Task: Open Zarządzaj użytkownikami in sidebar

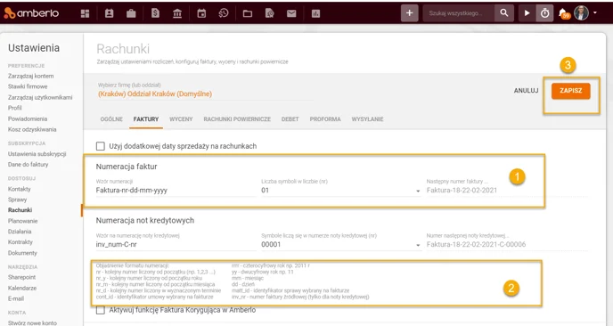Action: [40, 97]
